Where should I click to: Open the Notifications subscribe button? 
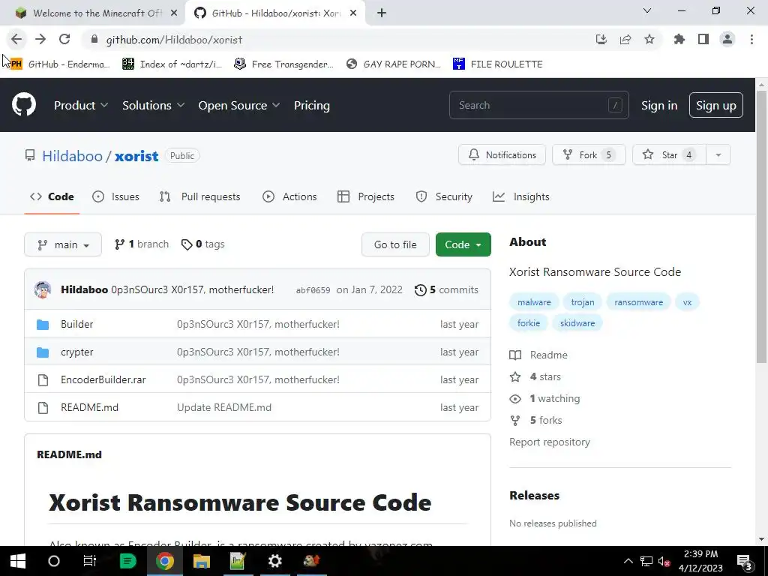[502, 154]
